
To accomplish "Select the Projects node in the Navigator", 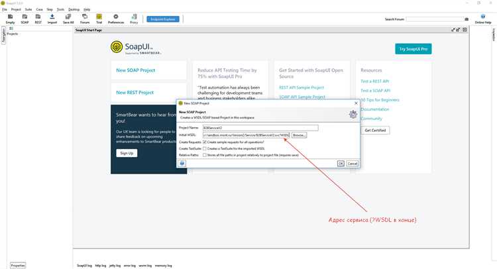I will pyautogui.click(x=13, y=34).
